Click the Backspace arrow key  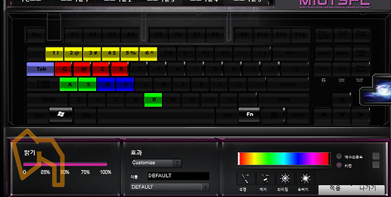click(x=291, y=53)
